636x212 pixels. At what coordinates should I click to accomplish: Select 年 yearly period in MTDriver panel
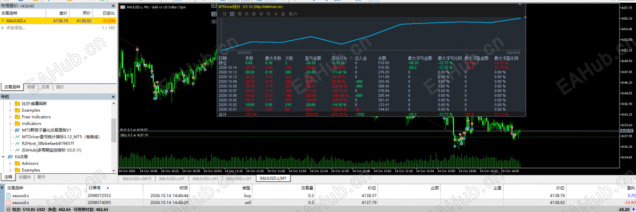(261, 14)
